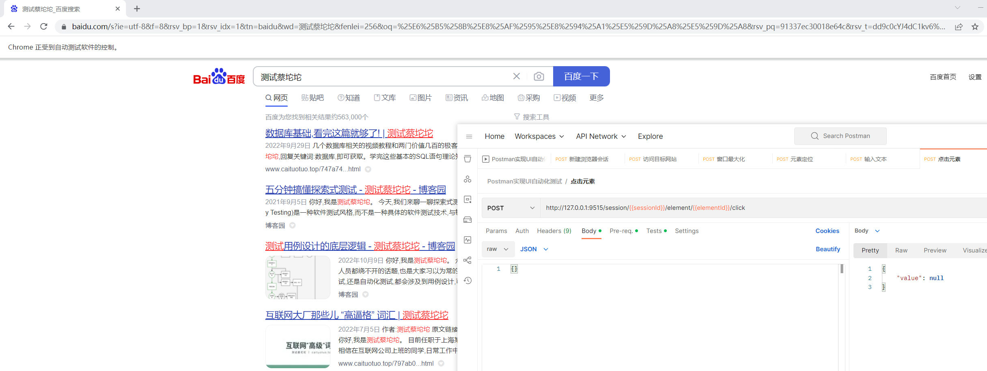987x371 pixels.
Task: Open Baidu 设置 menu
Action: coord(975,77)
